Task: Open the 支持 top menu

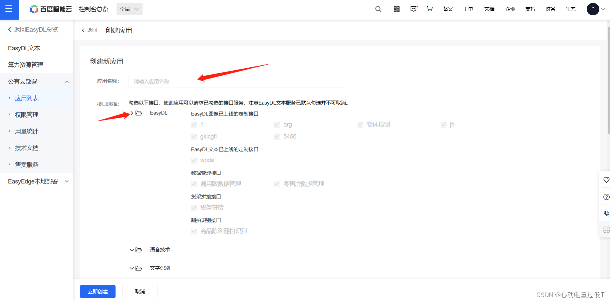Action: 530,9
